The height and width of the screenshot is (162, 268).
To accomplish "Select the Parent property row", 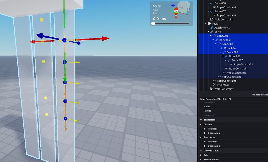I will coord(233,111).
